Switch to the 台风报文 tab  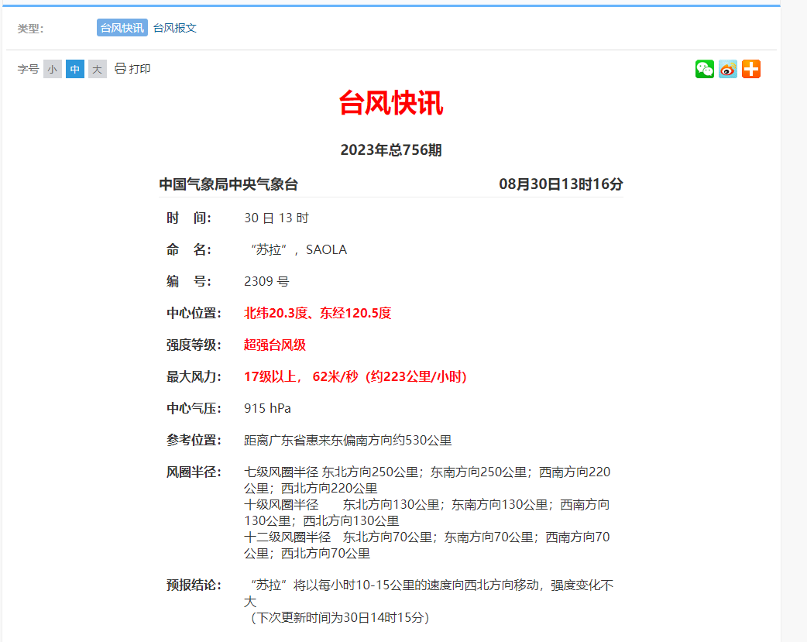[x=175, y=28]
